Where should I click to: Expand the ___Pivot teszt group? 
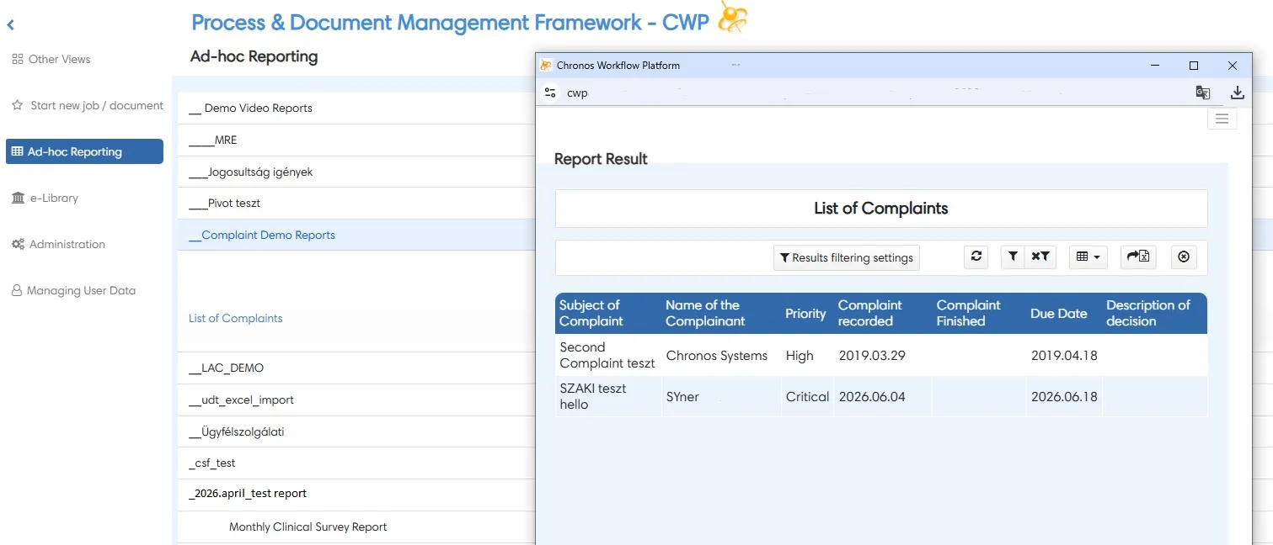pyautogui.click(x=225, y=203)
